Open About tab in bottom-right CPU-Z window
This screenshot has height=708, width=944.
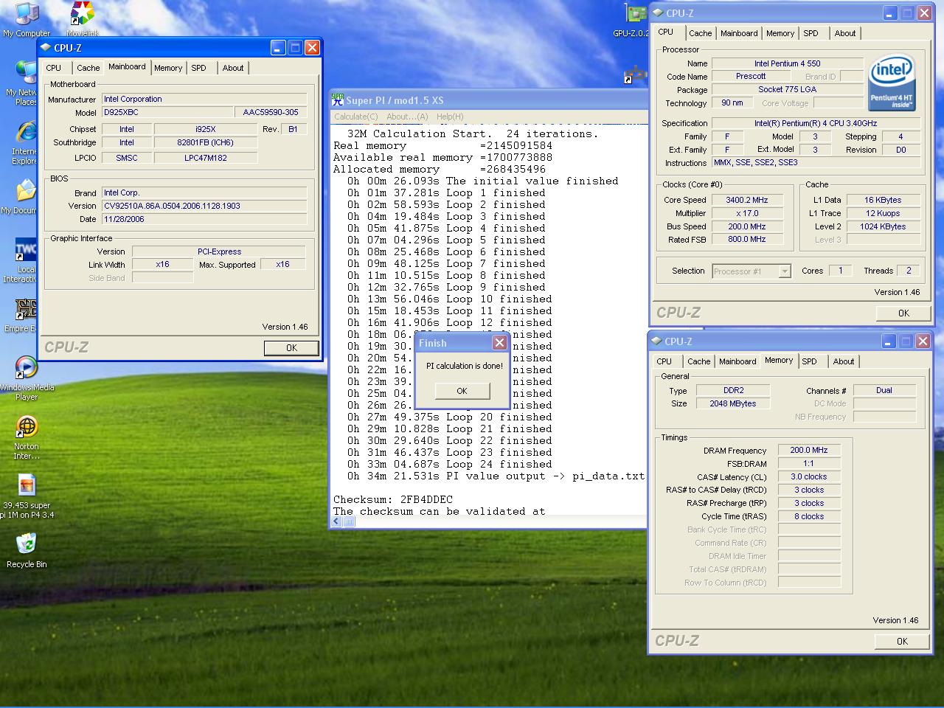(x=844, y=361)
